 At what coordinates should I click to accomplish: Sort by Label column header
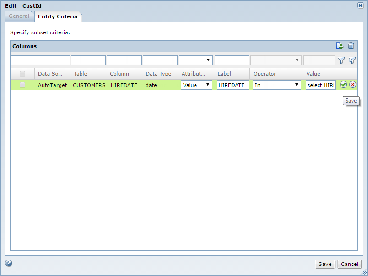click(232, 74)
